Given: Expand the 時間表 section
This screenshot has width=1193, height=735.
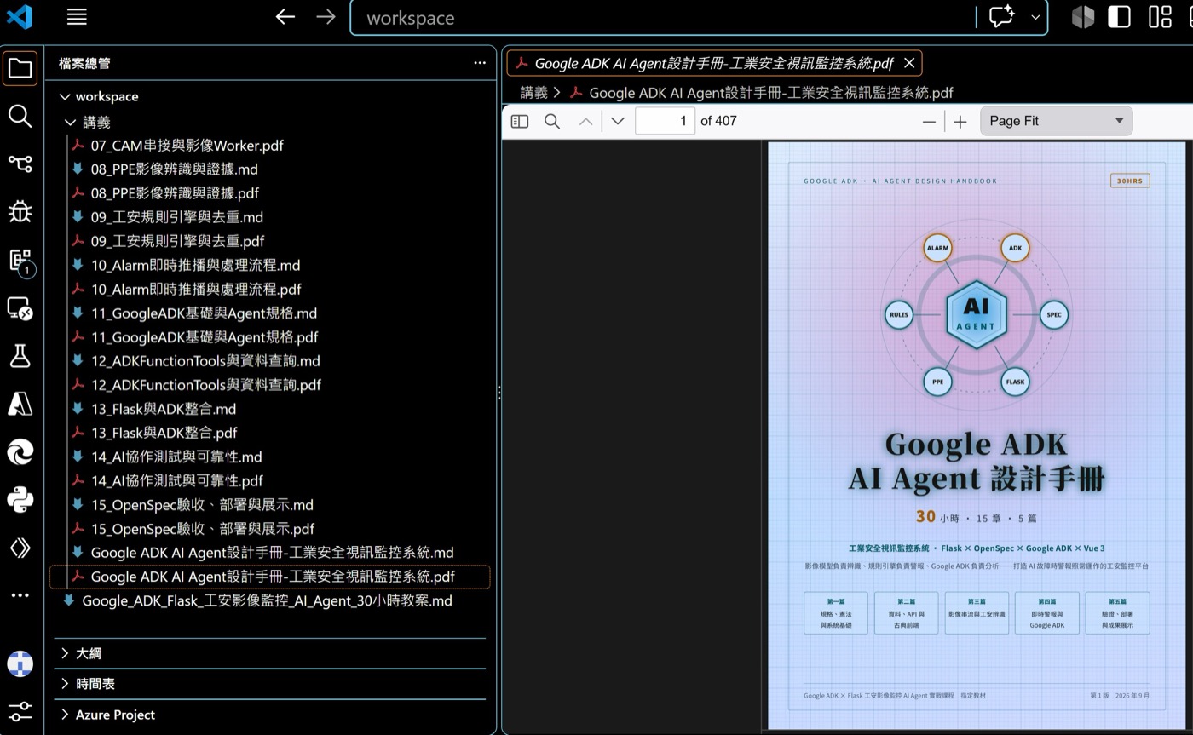Looking at the screenshot, I should [270, 684].
